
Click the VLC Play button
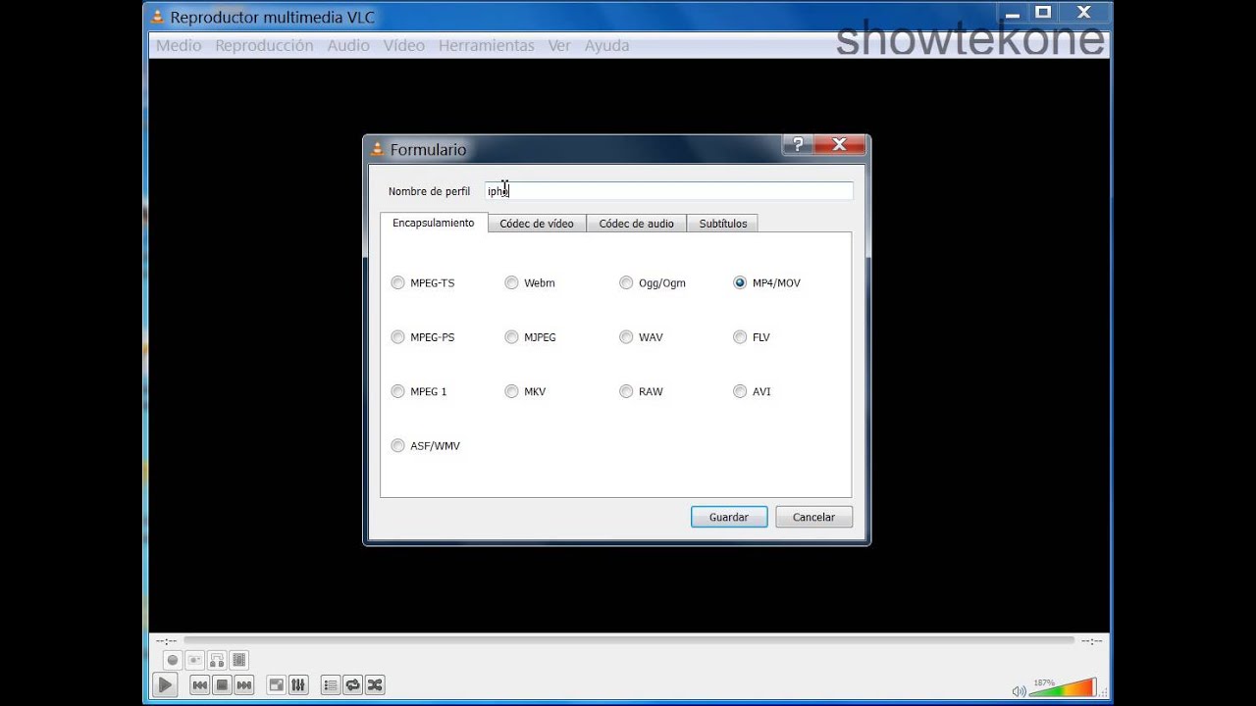(x=166, y=685)
